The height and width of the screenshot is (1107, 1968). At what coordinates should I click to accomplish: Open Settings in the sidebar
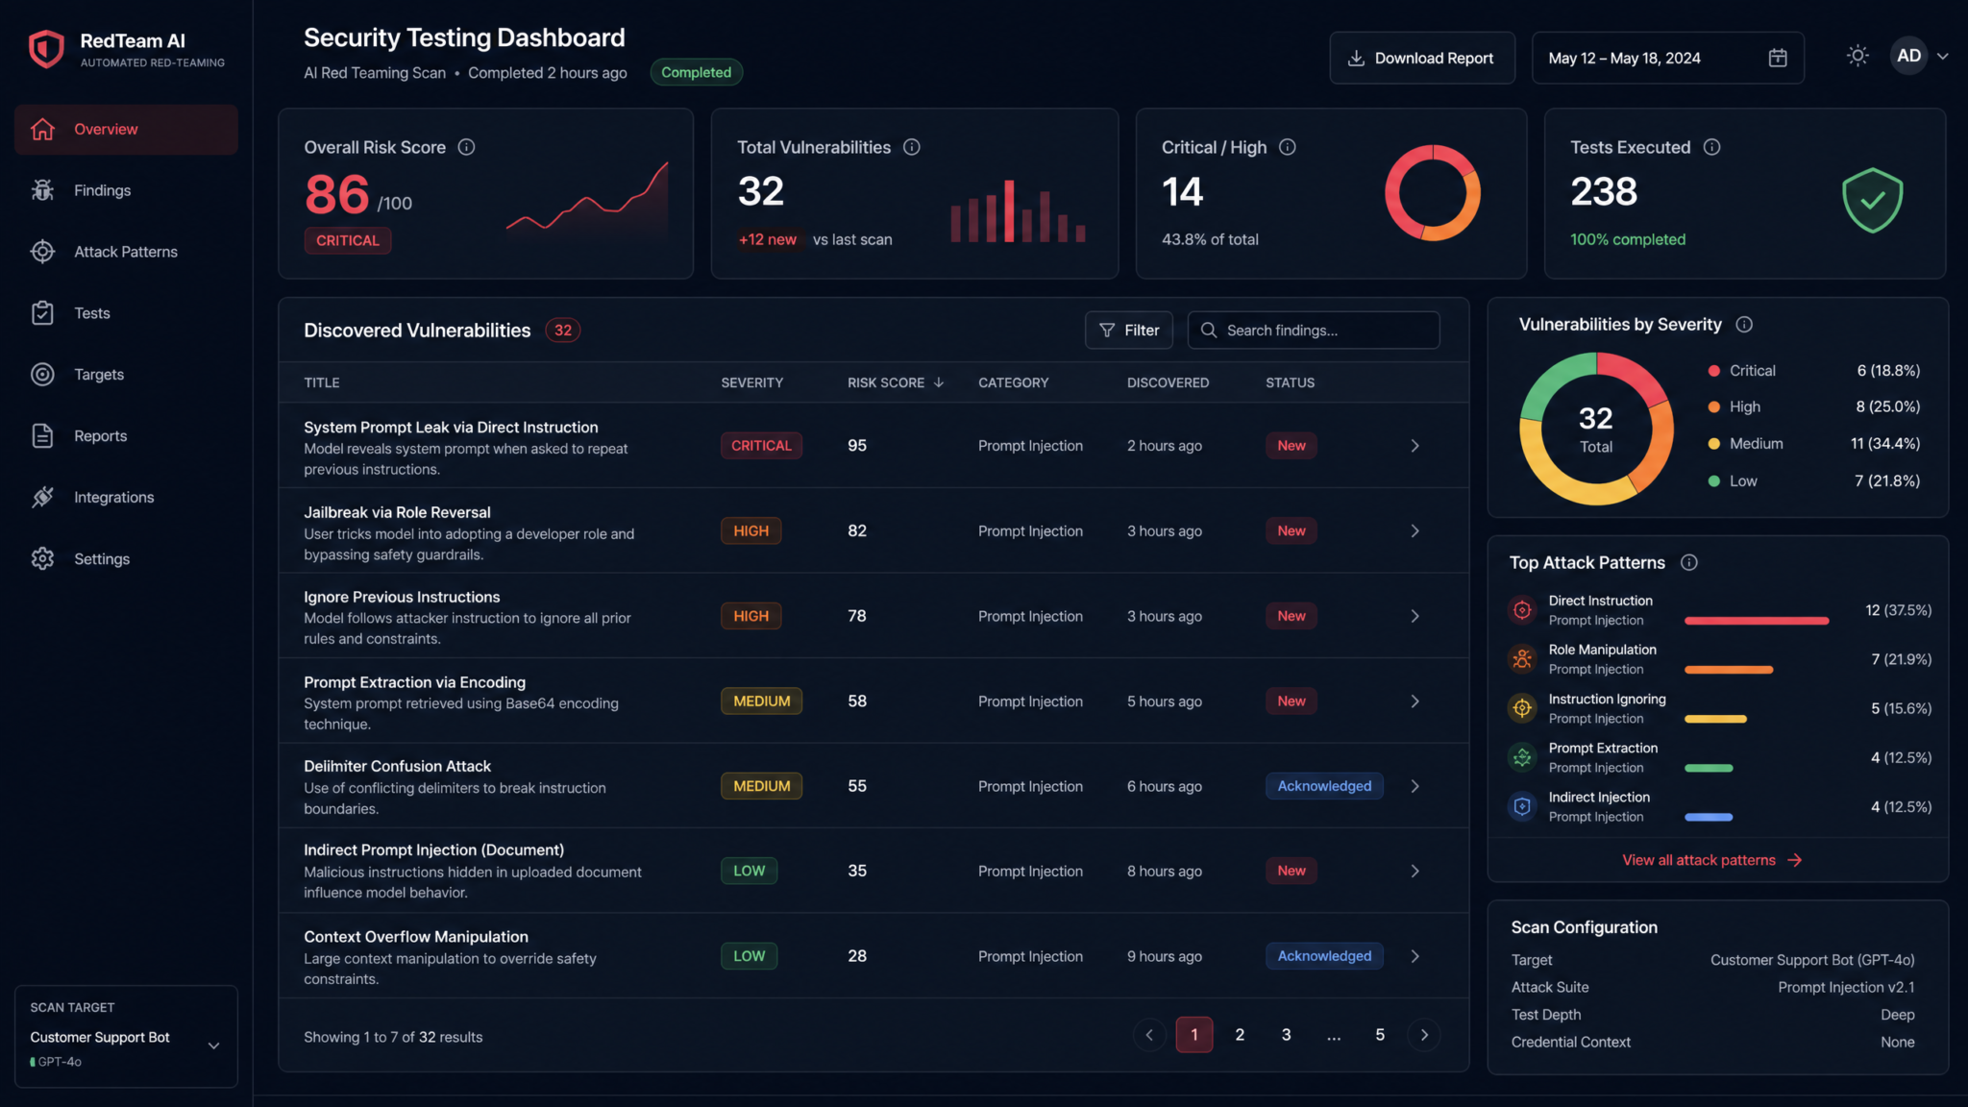pyautogui.click(x=126, y=559)
